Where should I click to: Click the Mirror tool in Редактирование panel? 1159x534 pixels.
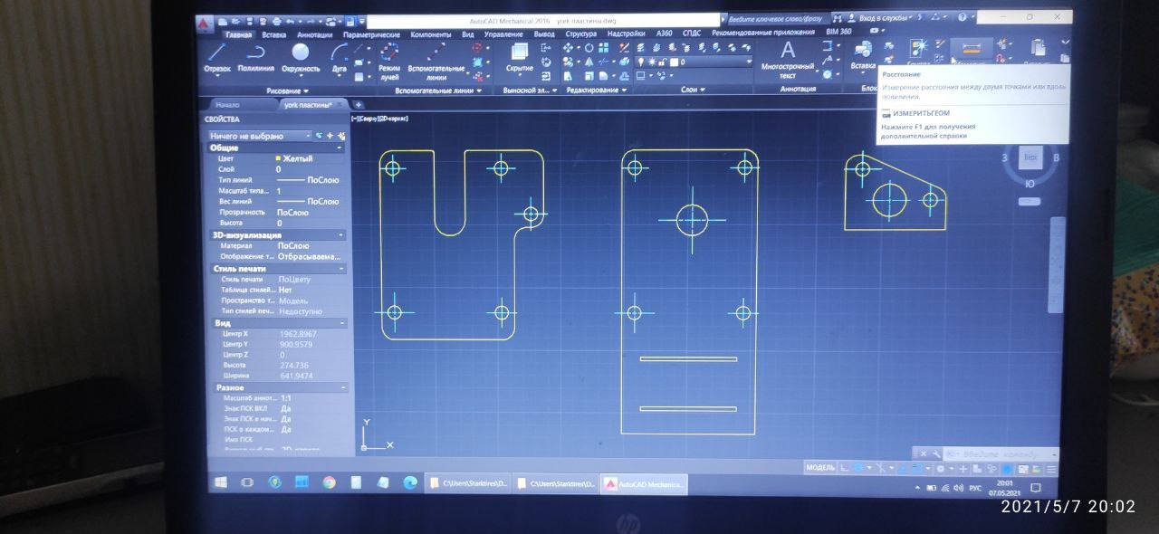click(589, 62)
